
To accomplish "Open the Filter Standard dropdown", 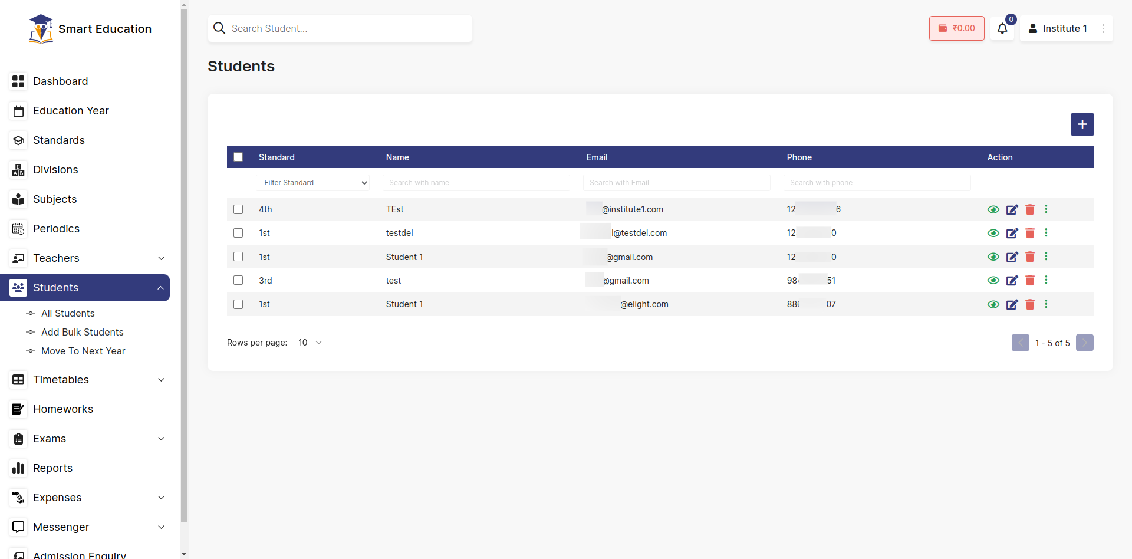I will [313, 183].
